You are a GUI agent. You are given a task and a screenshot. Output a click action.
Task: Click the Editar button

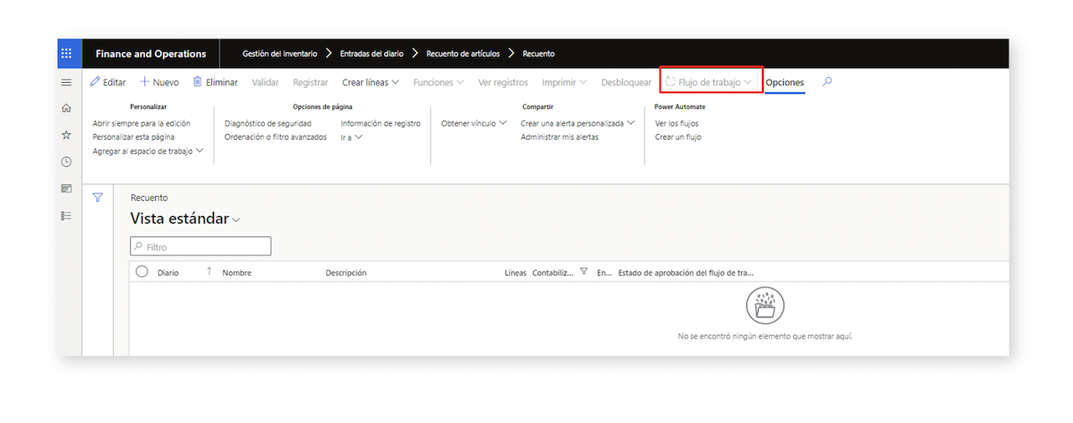[108, 82]
